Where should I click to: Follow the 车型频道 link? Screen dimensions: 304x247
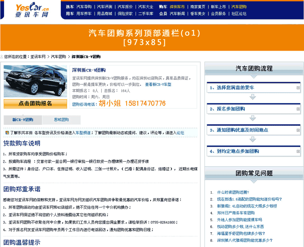tap(83, 133)
